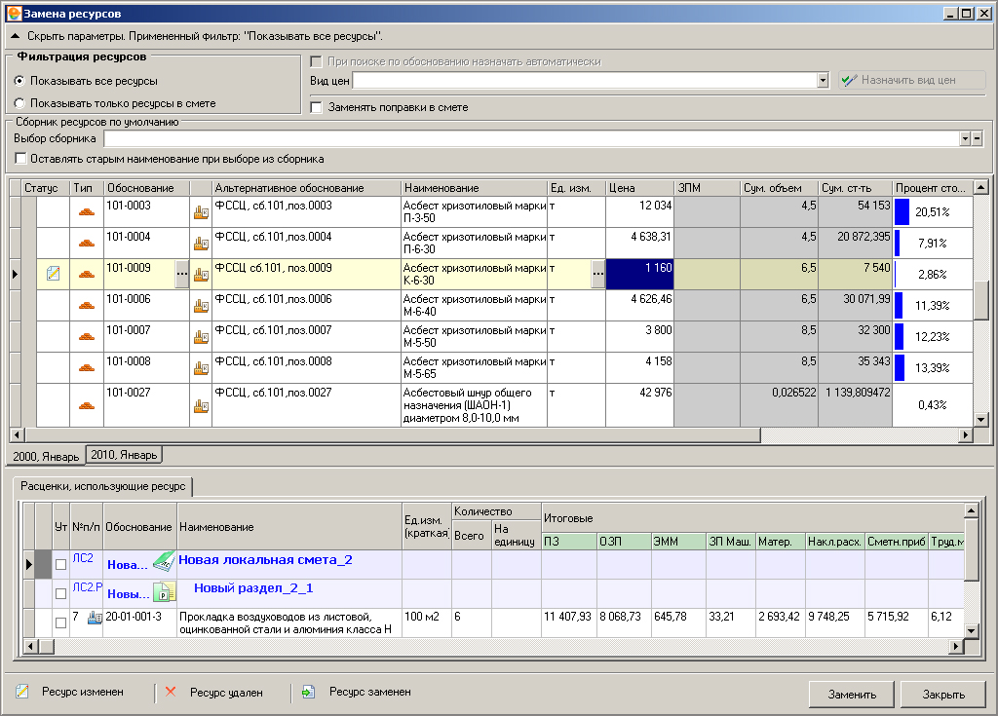Click the 'Выбор сборника' input field
The image size is (998, 716).
pyautogui.click(x=532, y=138)
